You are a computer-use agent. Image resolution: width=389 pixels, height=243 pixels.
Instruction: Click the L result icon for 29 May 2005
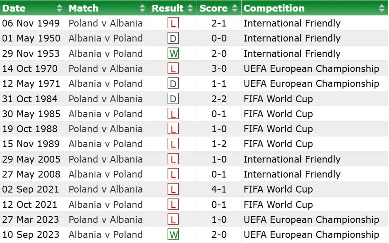(x=173, y=159)
